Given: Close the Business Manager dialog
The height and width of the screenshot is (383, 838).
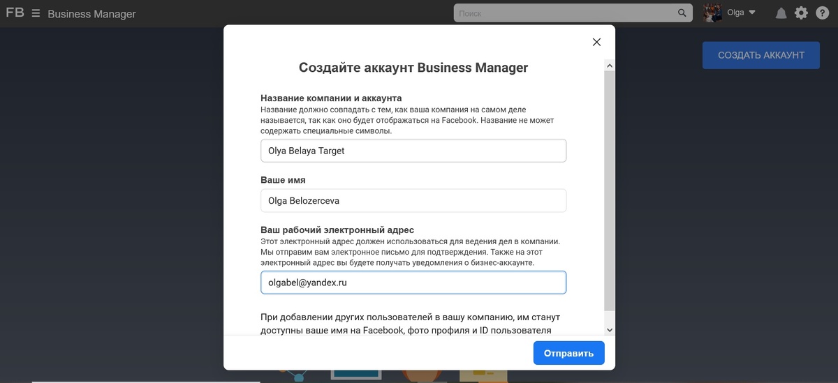Looking at the screenshot, I should (x=596, y=42).
